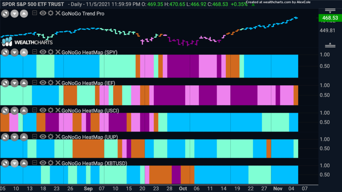Screen dimensions: 342x192
Task: Click the green 468.53 current price tag
Action: [330, 18]
